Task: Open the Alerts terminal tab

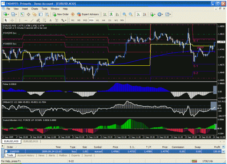Action: [x=52, y=155]
